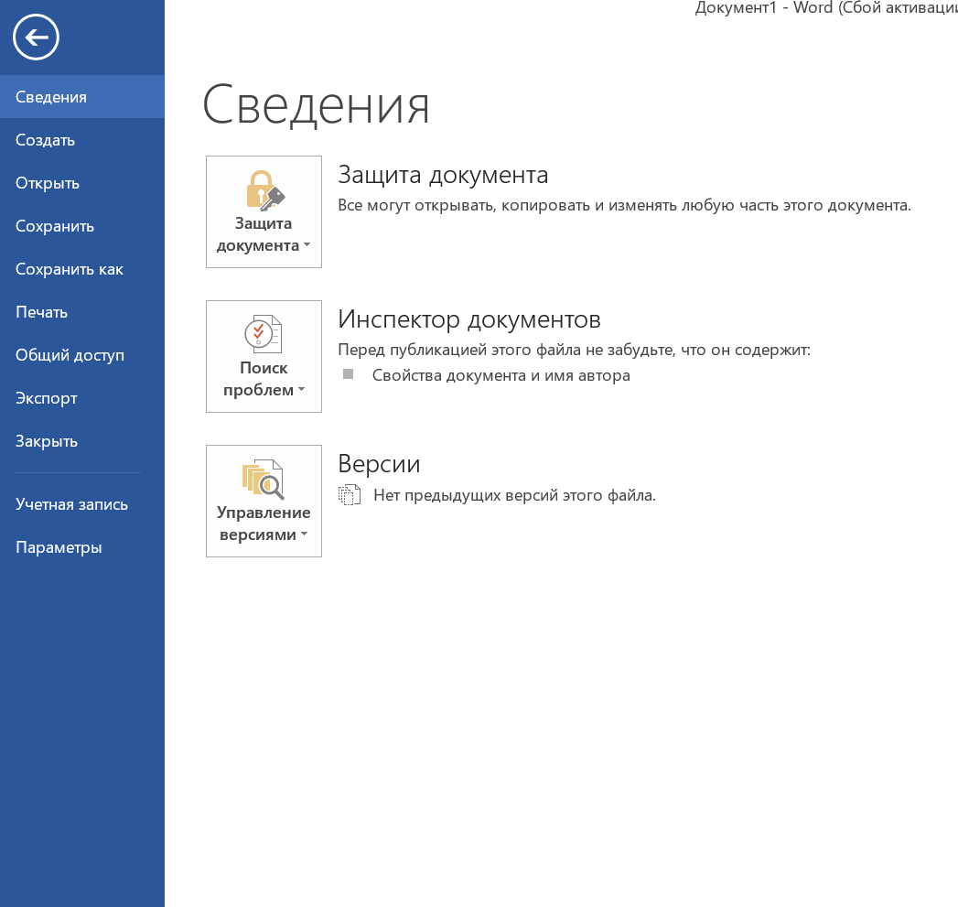Open the Экспорт page
958x907 pixels.
coord(81,398)
